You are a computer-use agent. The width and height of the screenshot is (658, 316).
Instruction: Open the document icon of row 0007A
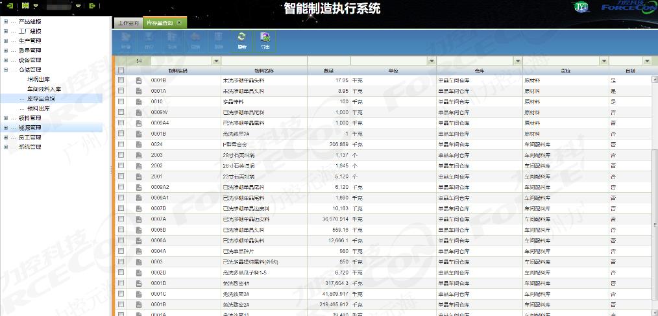(x=139, y=219)
